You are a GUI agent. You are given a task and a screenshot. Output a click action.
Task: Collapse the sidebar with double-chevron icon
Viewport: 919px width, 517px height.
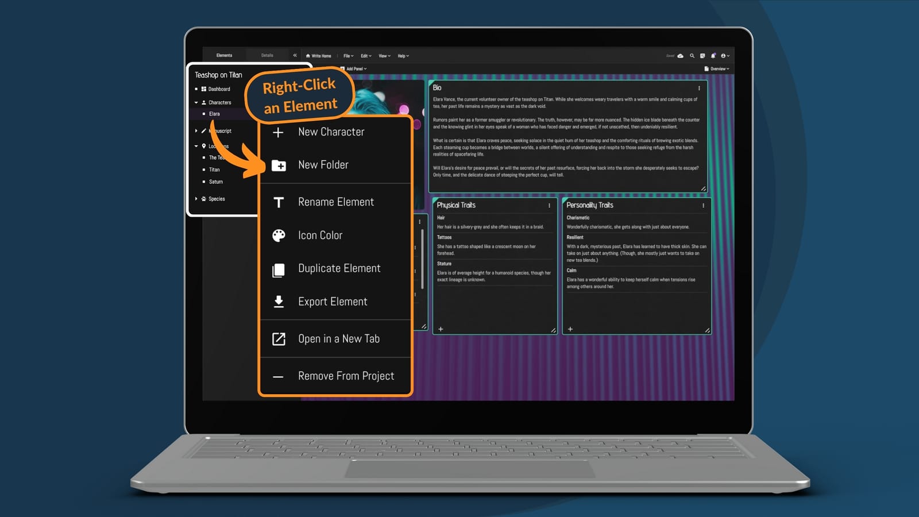[295, 55]
